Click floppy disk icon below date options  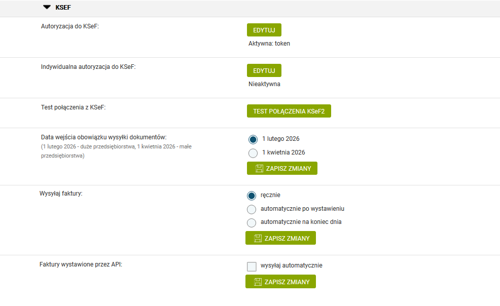point(258,169)
